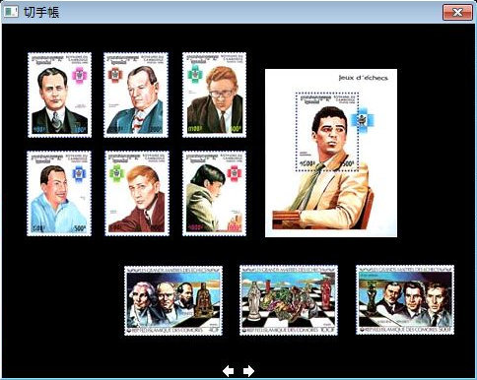The image size is (477, 380).
Task: Select the stamp of dark-haired player at chessboard
Action: tap(214, 193)
